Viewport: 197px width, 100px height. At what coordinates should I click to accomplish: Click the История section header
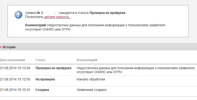[x=98, y=47]
